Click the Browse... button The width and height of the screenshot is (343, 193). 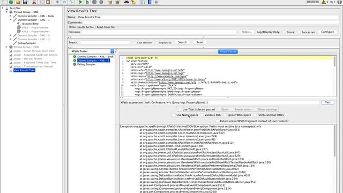tap(247, 32)
